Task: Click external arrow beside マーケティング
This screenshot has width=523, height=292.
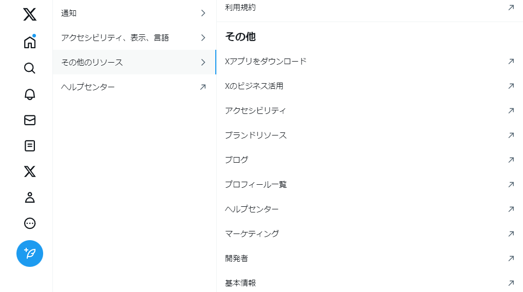Action: tap(511, 233)
